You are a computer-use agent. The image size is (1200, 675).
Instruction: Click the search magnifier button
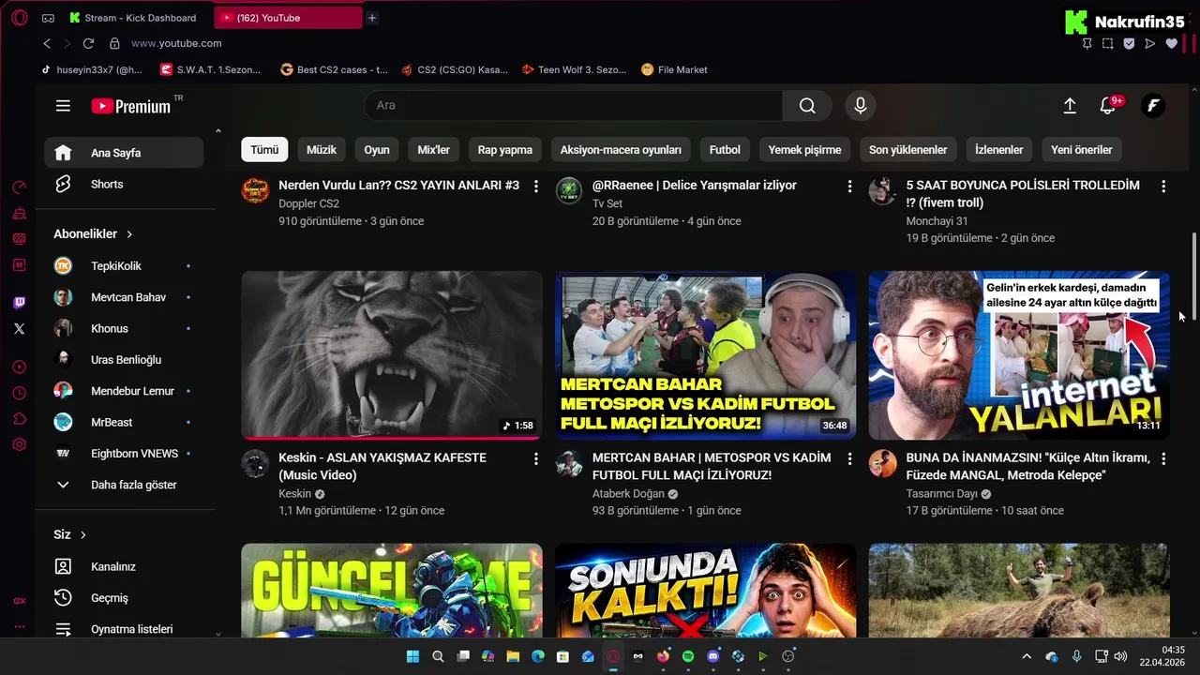[807, 106]
